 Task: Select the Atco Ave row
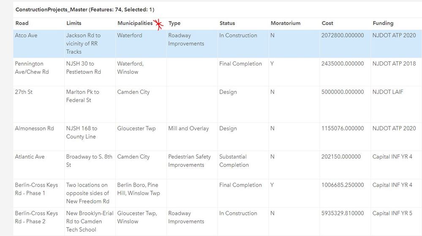click(x=26, y=36)
